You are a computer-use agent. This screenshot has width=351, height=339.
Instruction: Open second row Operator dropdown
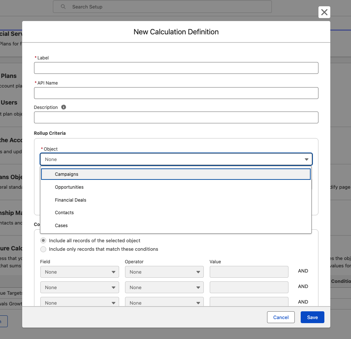click(164, 287)
